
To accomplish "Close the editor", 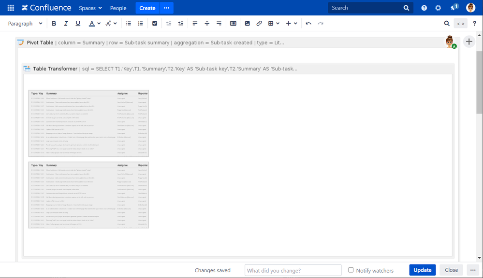I will click(x=451, y=270).
